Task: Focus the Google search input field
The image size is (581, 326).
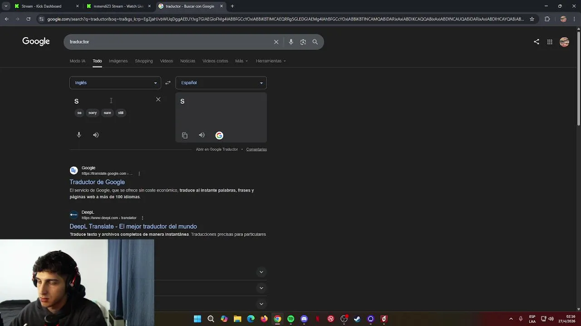Action: pos(168,42)
